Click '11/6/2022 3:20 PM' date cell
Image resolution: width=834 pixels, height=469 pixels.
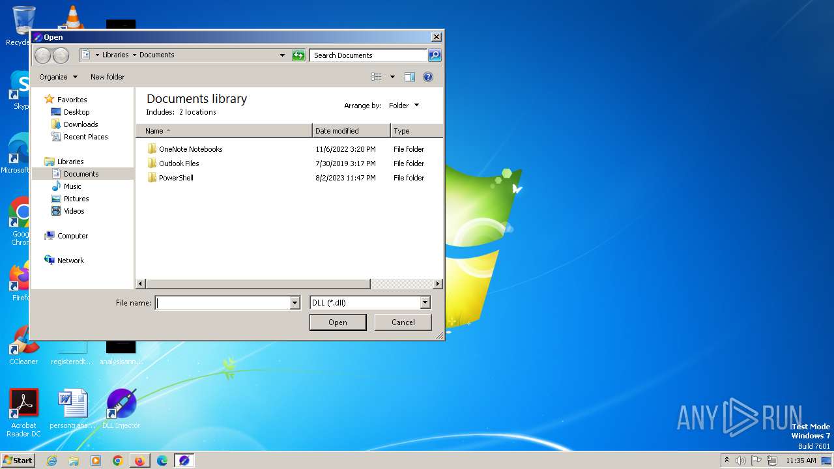pos(345,149)
